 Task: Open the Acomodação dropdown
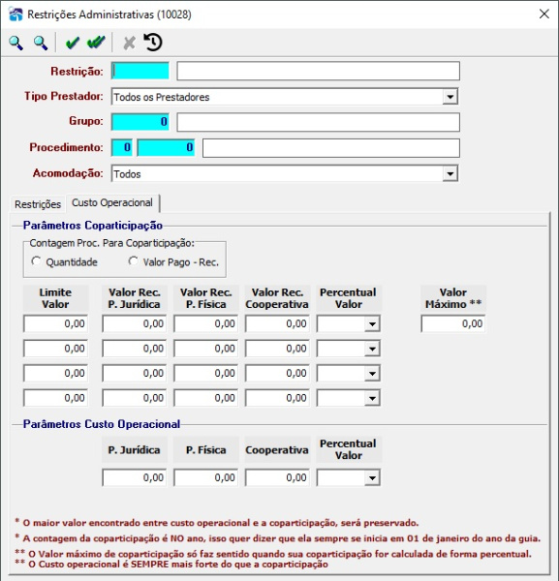coord(450,173)
